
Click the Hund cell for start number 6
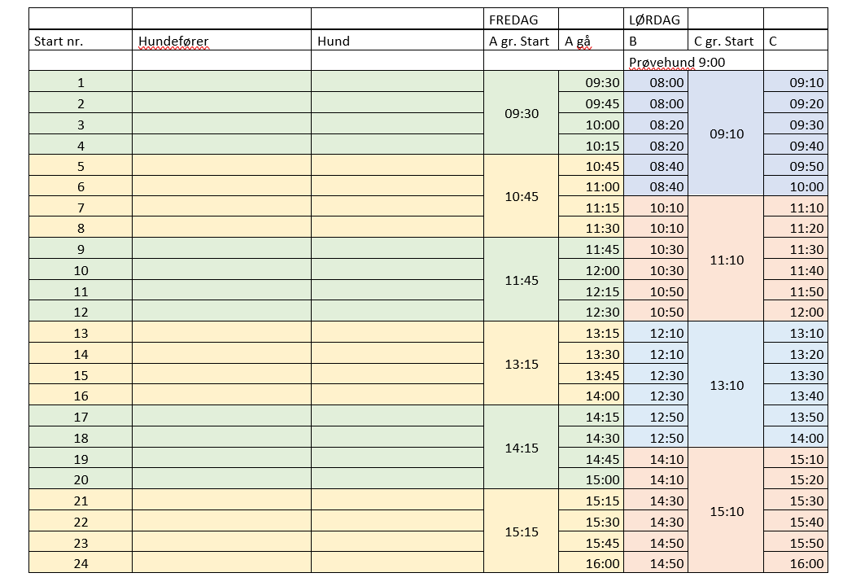(x=397, y=186)
